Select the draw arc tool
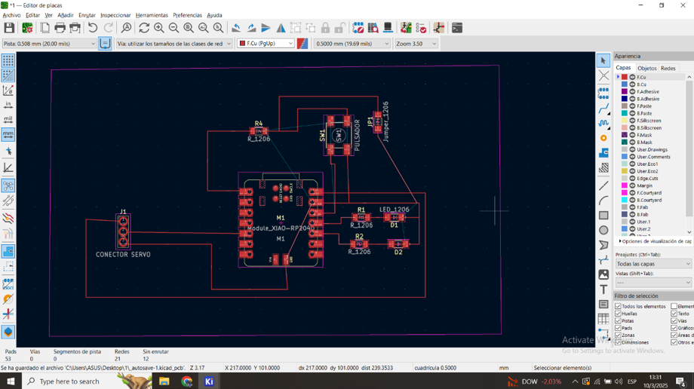The image size is (694, 389). 603,201
